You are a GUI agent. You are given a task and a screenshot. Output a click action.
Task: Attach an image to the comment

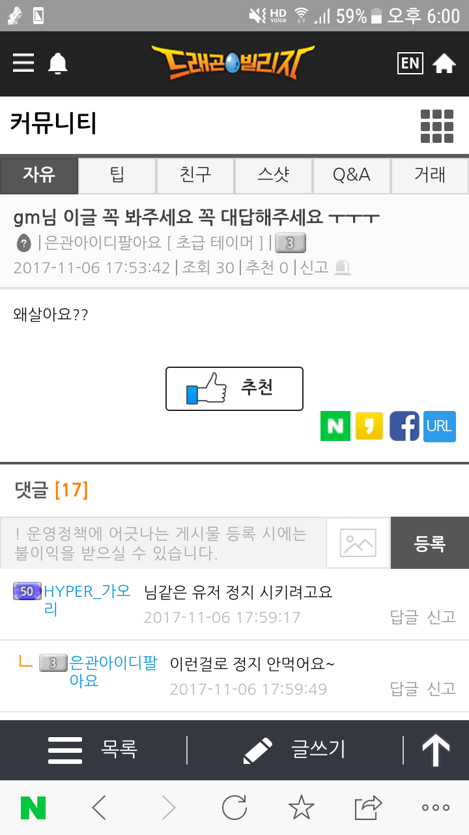[358, 543]
